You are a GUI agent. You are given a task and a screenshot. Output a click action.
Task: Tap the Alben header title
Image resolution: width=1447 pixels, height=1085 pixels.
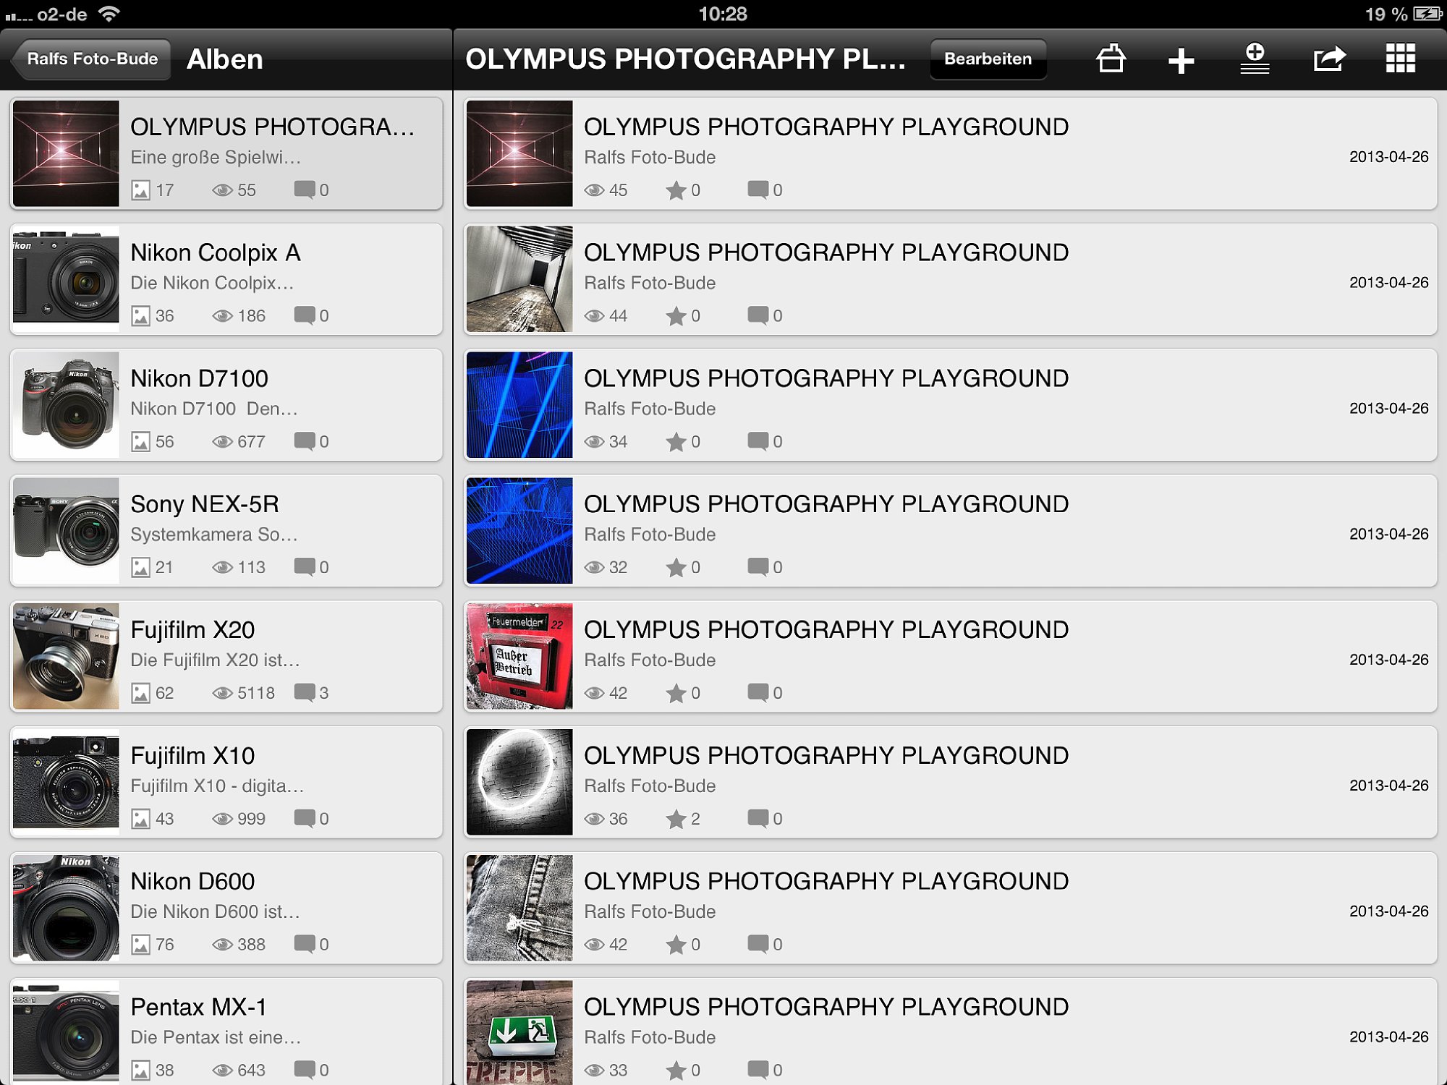click(225, 59)
